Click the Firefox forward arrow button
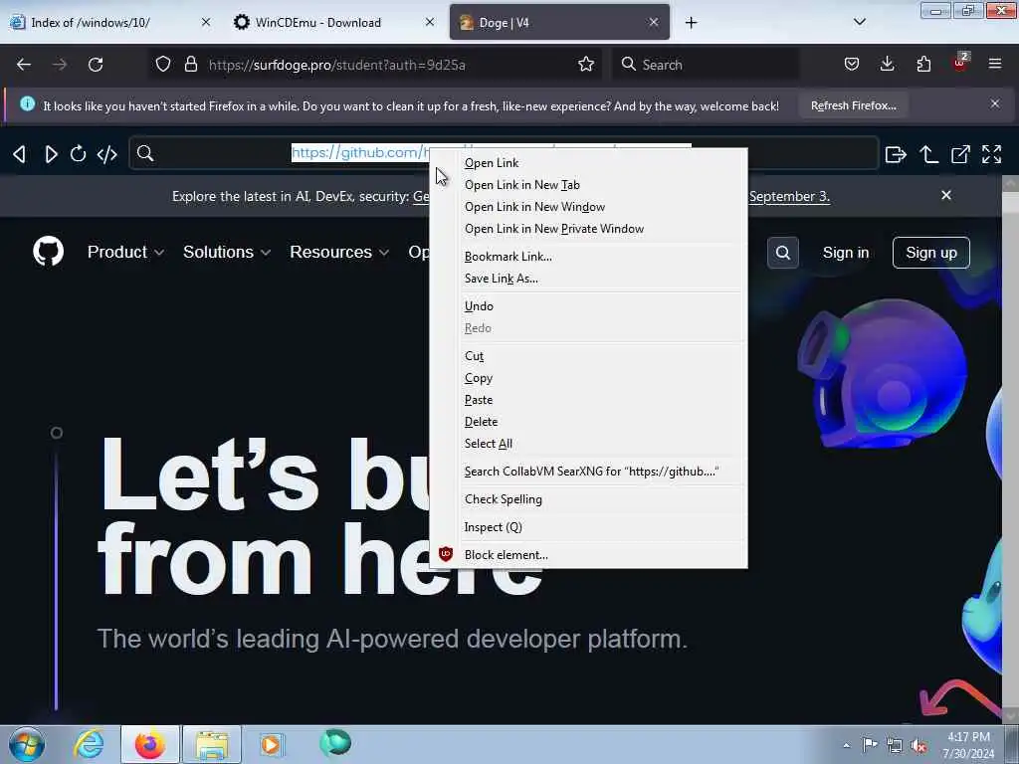The width and height of the screenshot is (1019, 764). coord(60,65)
